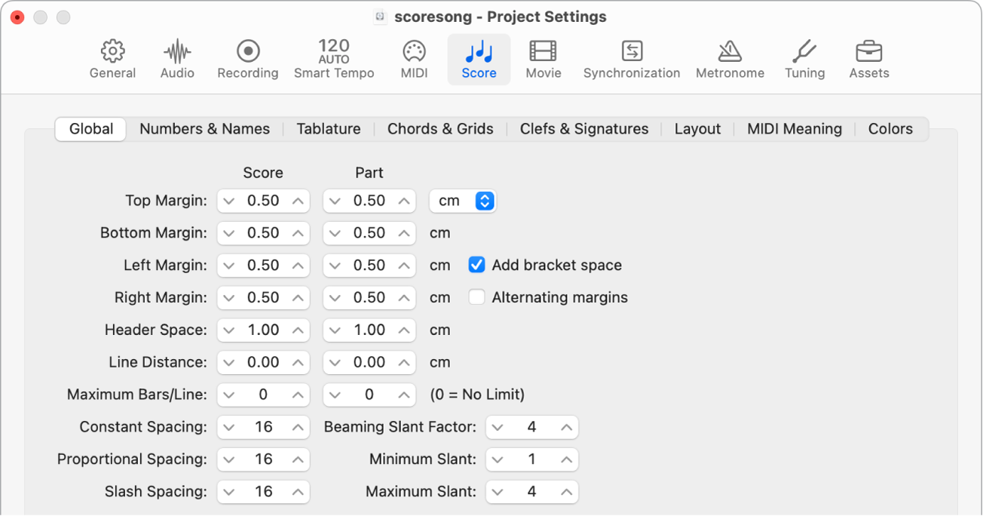Open the Movie settings panel
Screen dimensions: 983x516
pyautogui.click(x=543, y=57)
